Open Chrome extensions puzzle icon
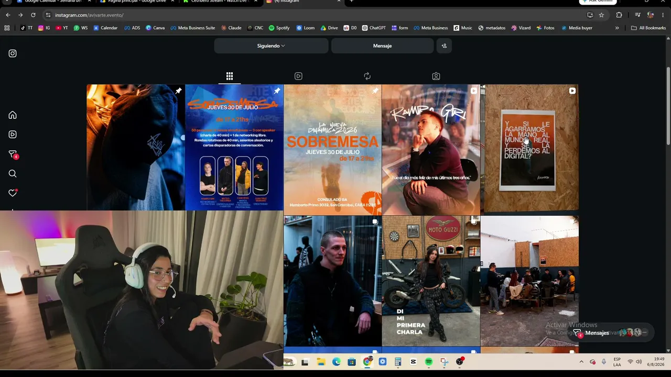This screenshot has width=671, height=377. pos(619,15)
